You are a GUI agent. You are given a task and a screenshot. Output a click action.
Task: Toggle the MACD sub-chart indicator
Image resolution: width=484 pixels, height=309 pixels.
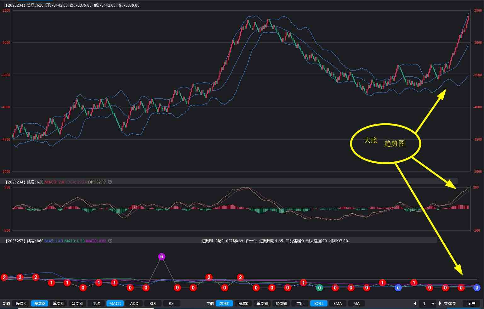click(x=115, y=303)
